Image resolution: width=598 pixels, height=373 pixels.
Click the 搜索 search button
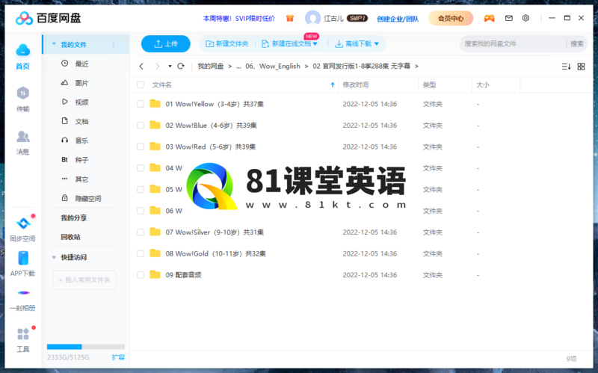pos(576,44)
